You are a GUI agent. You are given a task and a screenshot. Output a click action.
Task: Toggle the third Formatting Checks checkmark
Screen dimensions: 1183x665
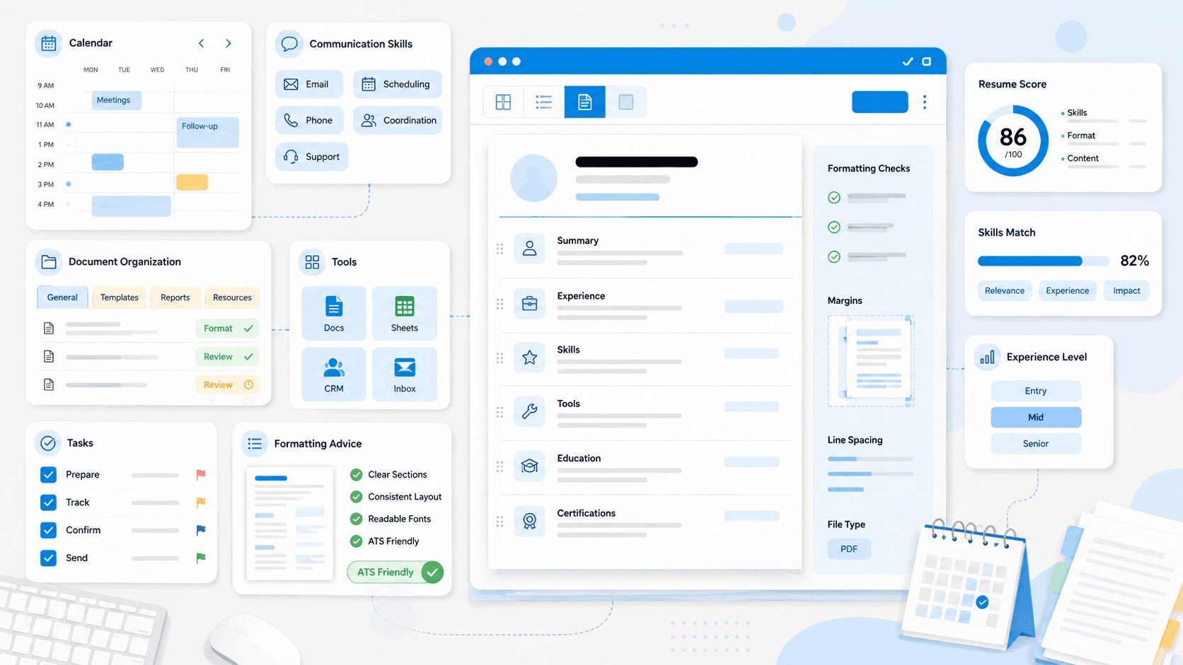[x=834, y=257]
